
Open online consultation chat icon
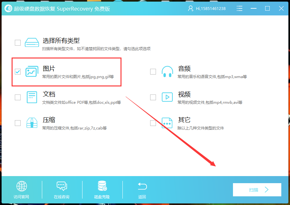(x=62, y=186)
